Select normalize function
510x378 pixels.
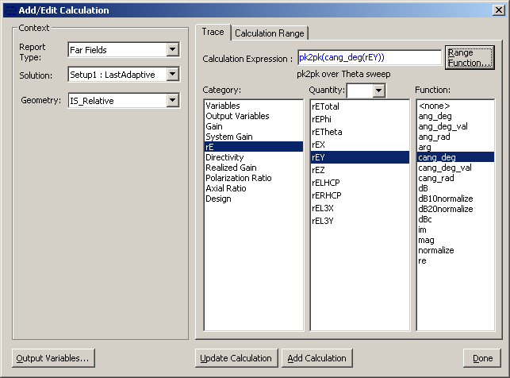(x=456, y=250)
